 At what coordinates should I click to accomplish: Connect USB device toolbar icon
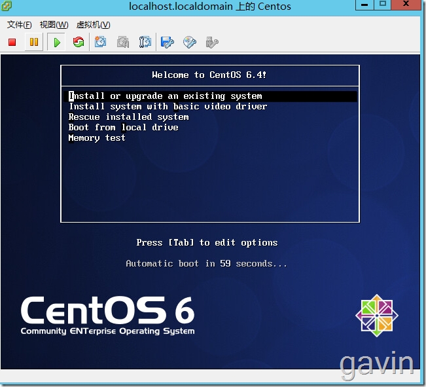212,42
